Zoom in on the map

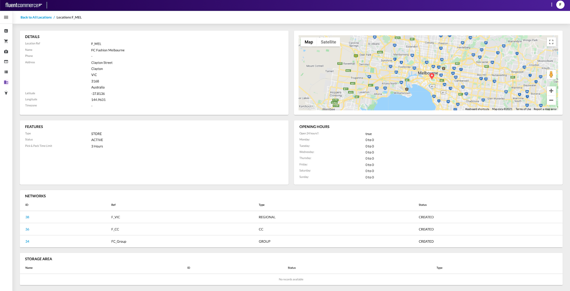tap(551, 91)
